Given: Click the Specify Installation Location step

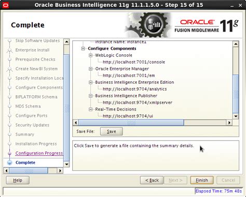Looking at the screenshot, I should click(x=39, y=78).
